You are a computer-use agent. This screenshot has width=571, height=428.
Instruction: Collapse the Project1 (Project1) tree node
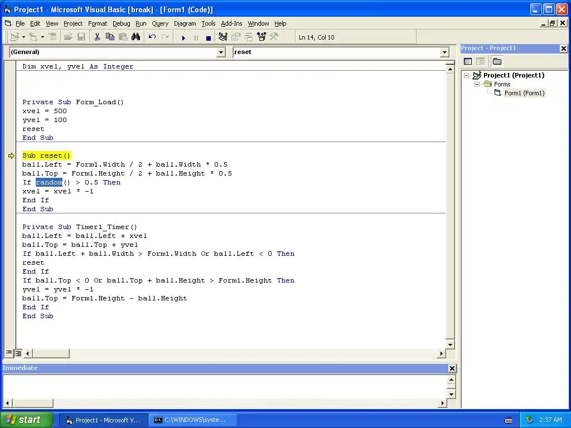tap(467, 75)
